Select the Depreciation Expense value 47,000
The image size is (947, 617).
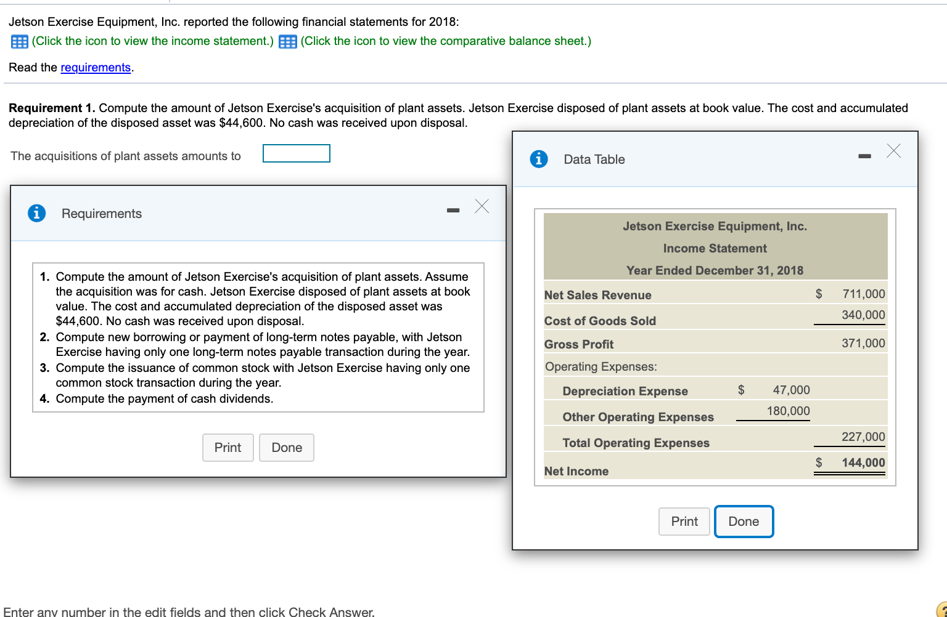pyautogui.click(x=792, y=390)
